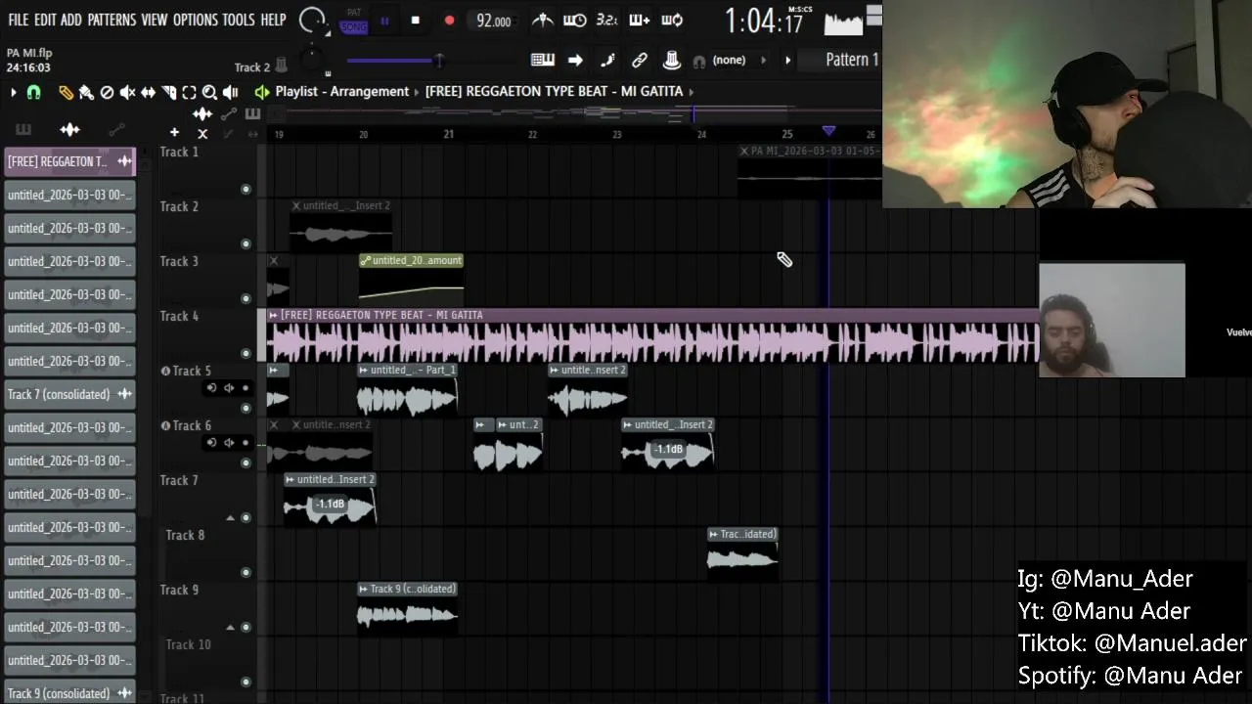Click the plus add-track icon

(x=174, y=132)
